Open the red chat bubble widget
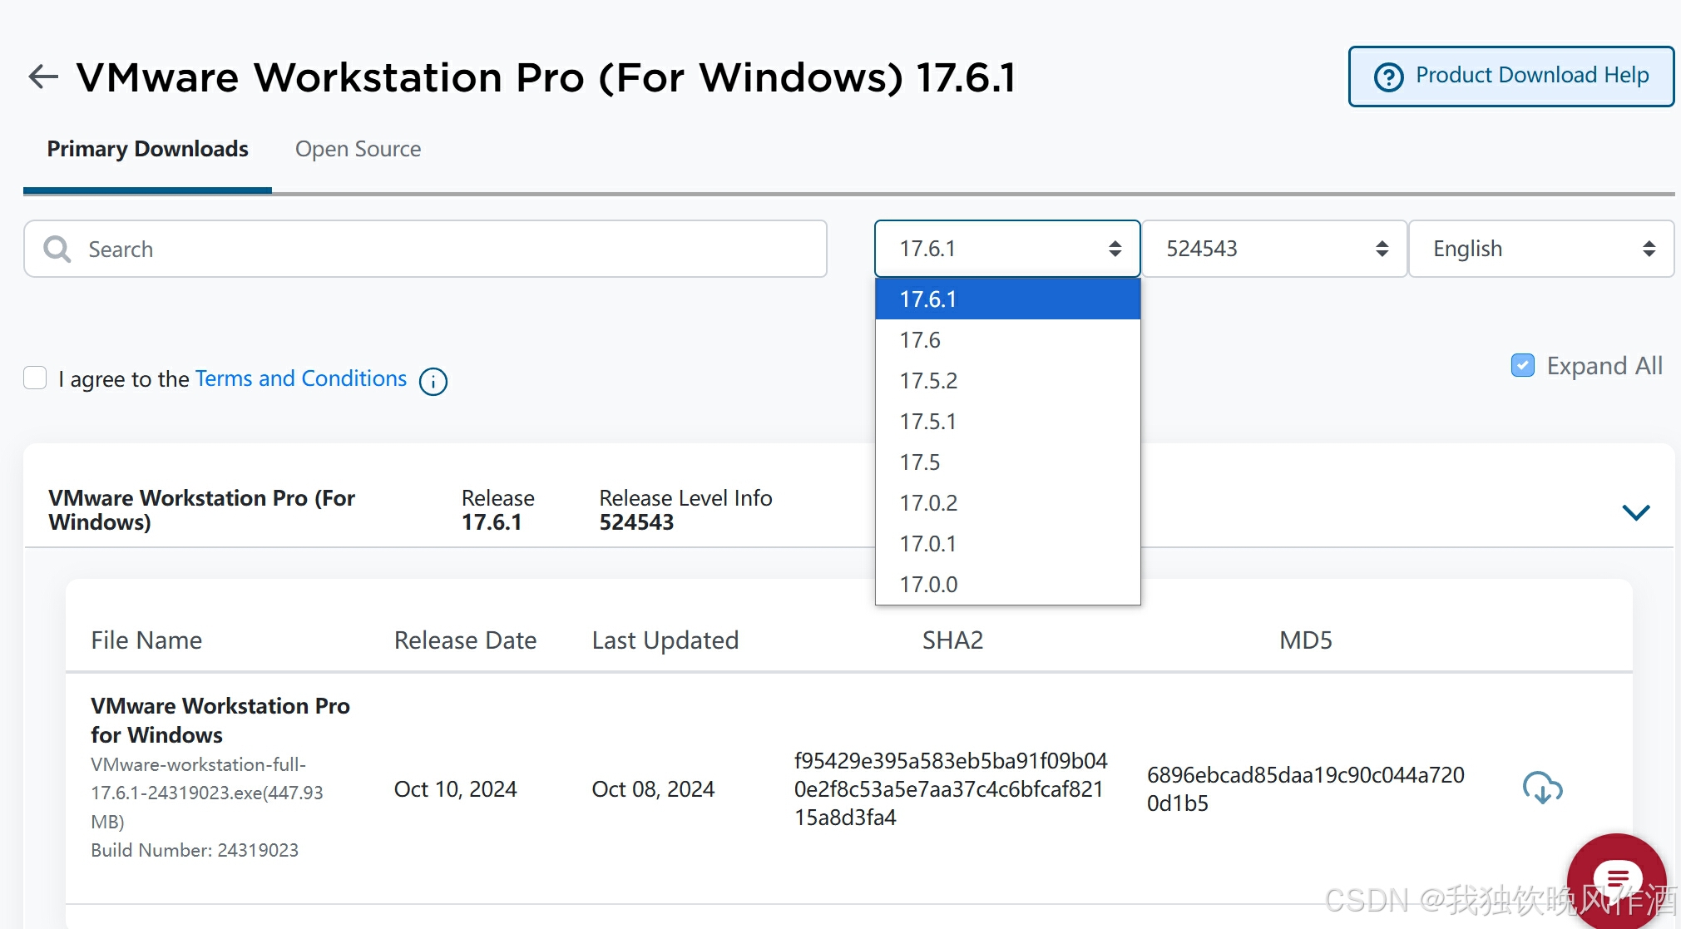Viewport: 1681px width, 929px height. (1616, 880)
